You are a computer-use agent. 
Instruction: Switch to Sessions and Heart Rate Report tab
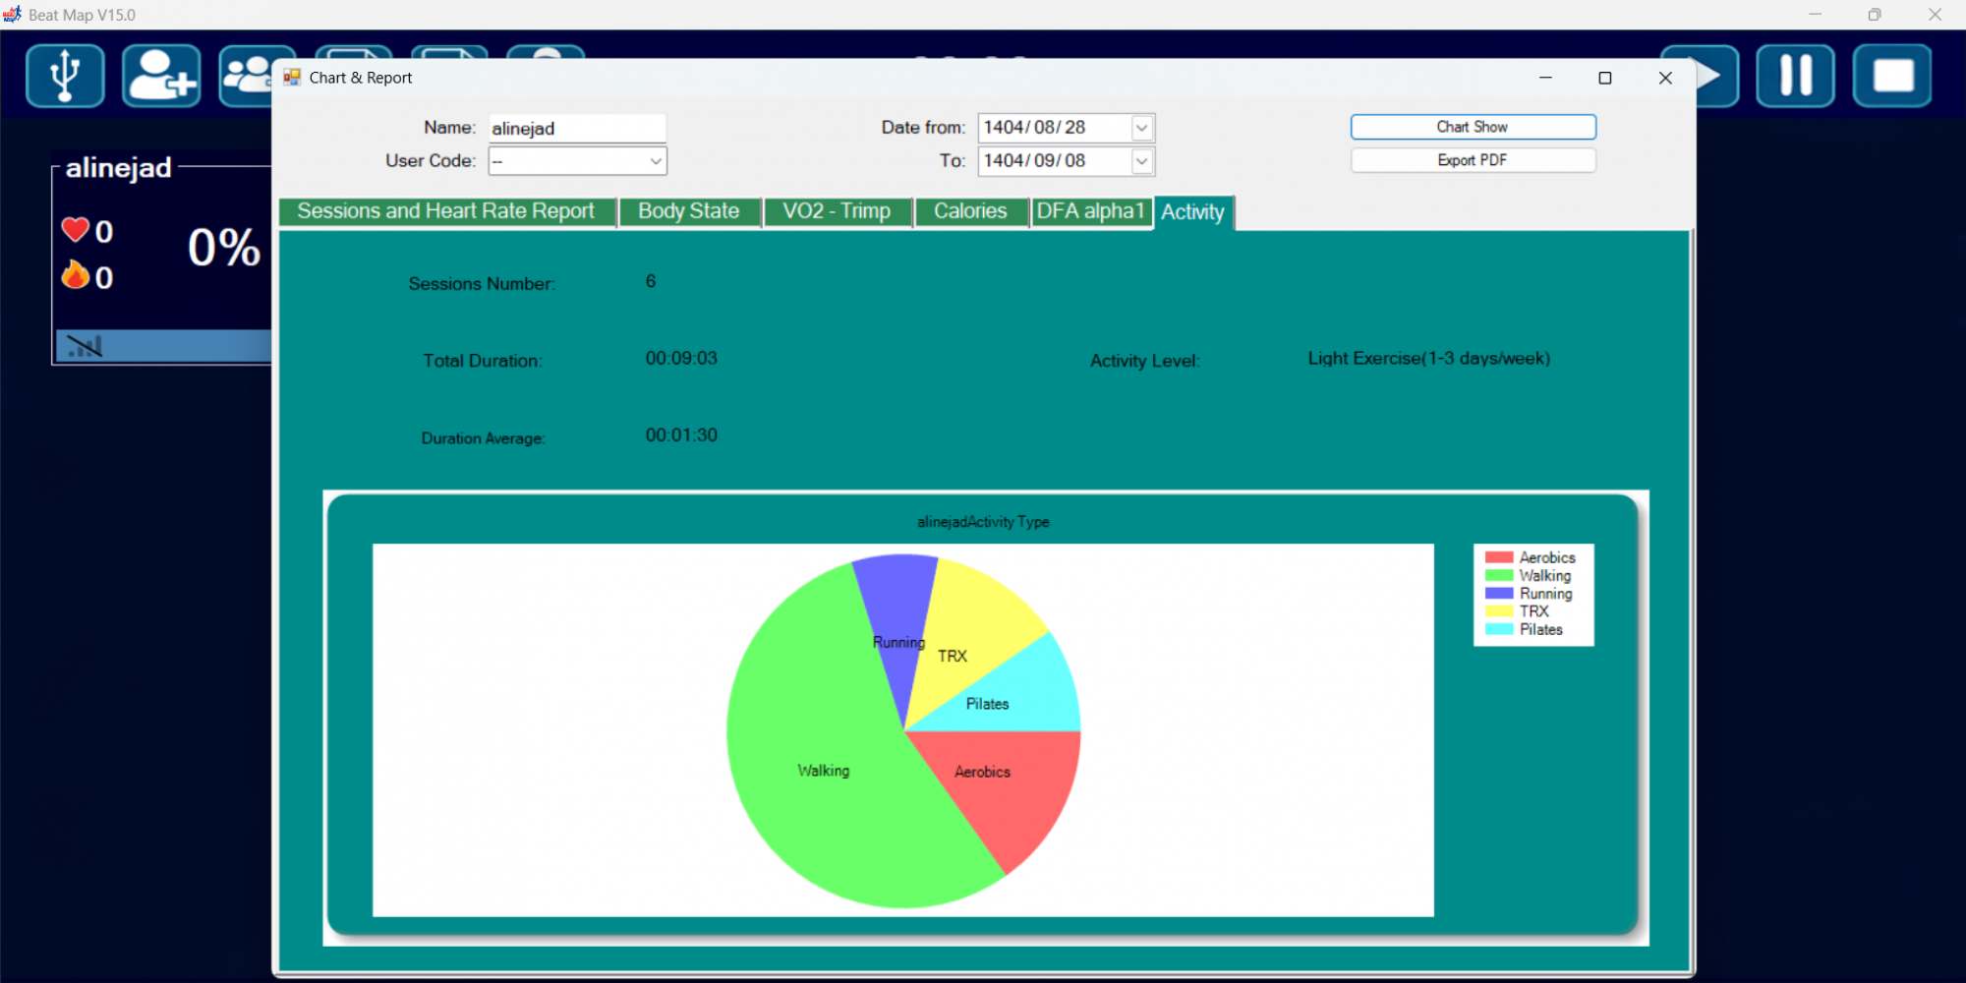446,211
